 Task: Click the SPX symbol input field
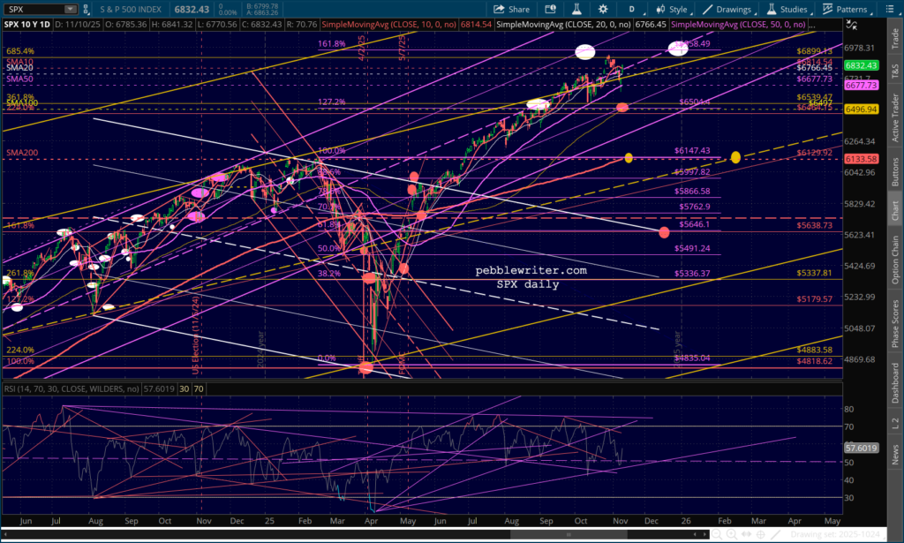click(34, 9)
